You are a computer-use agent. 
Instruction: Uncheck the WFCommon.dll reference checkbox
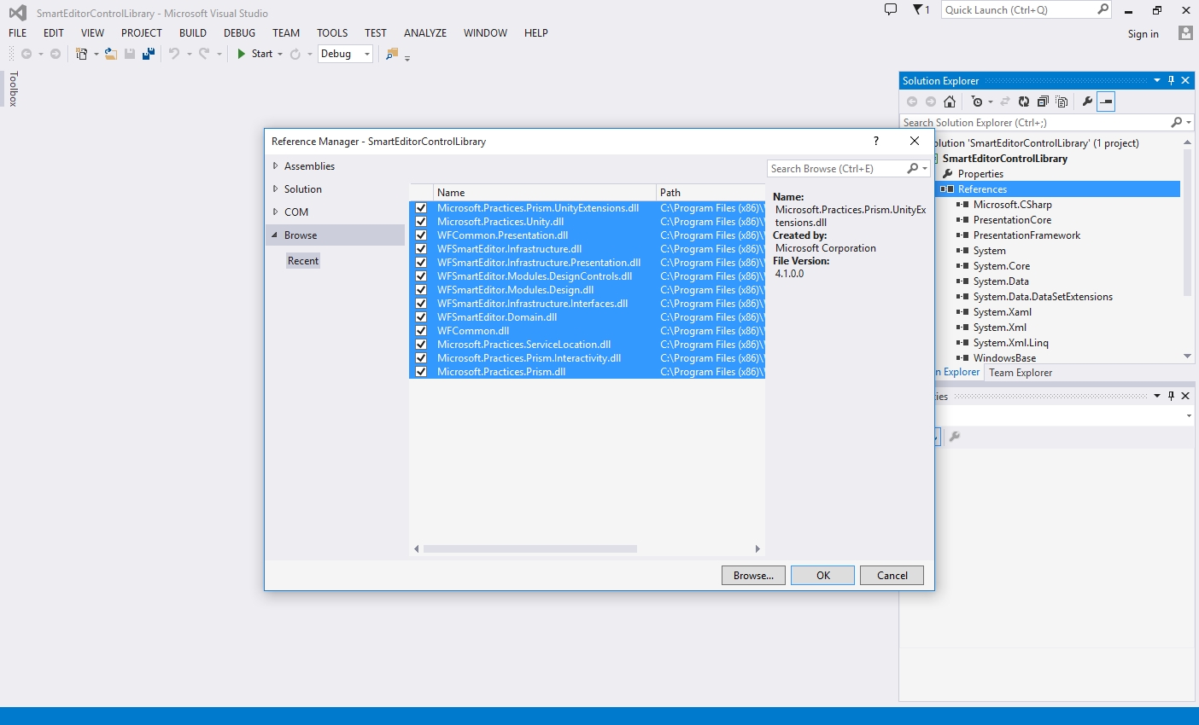(x=421, y=331)
